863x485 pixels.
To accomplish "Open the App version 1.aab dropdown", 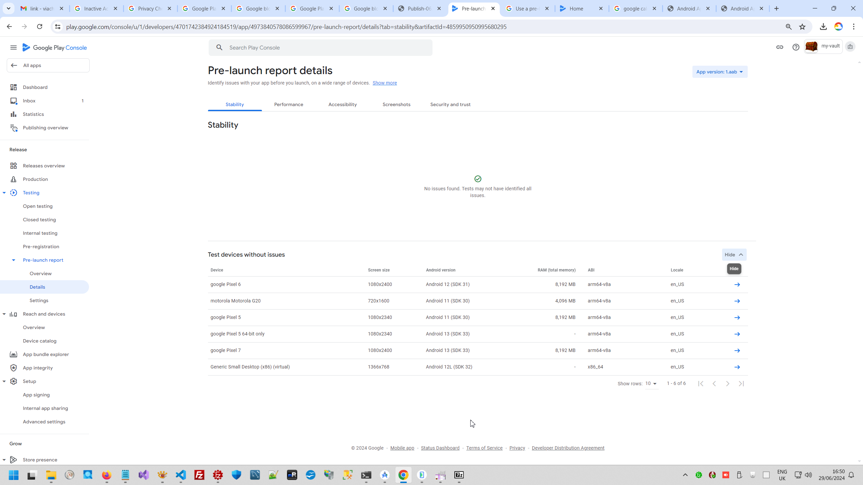I will (720, 72).
